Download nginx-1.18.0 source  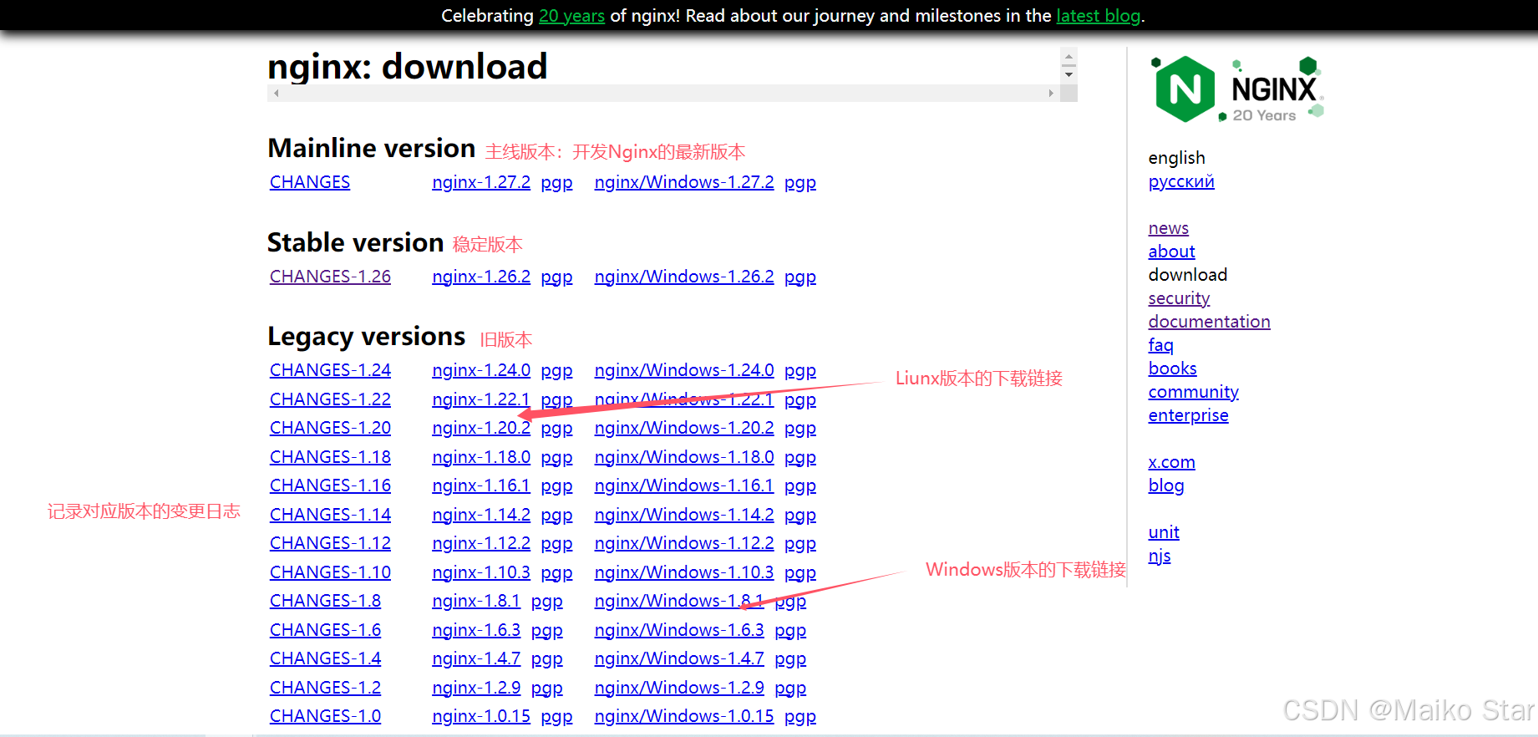(481, 457)
